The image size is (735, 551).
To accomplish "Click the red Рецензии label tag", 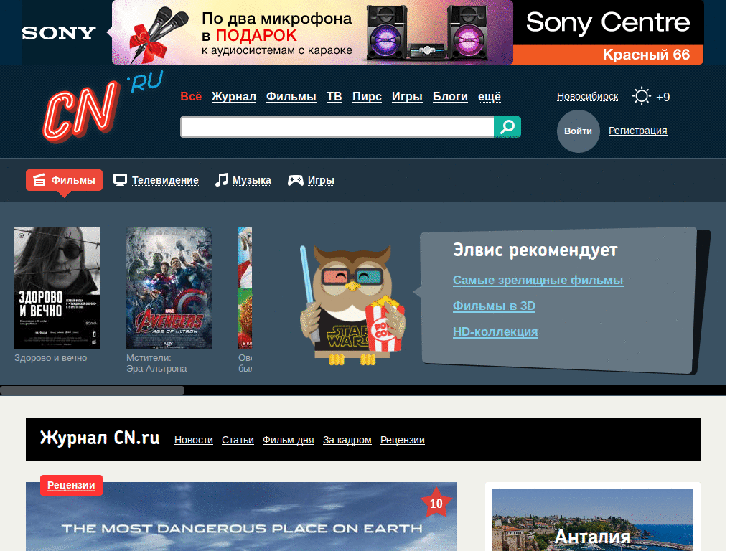I will [71, 485].
